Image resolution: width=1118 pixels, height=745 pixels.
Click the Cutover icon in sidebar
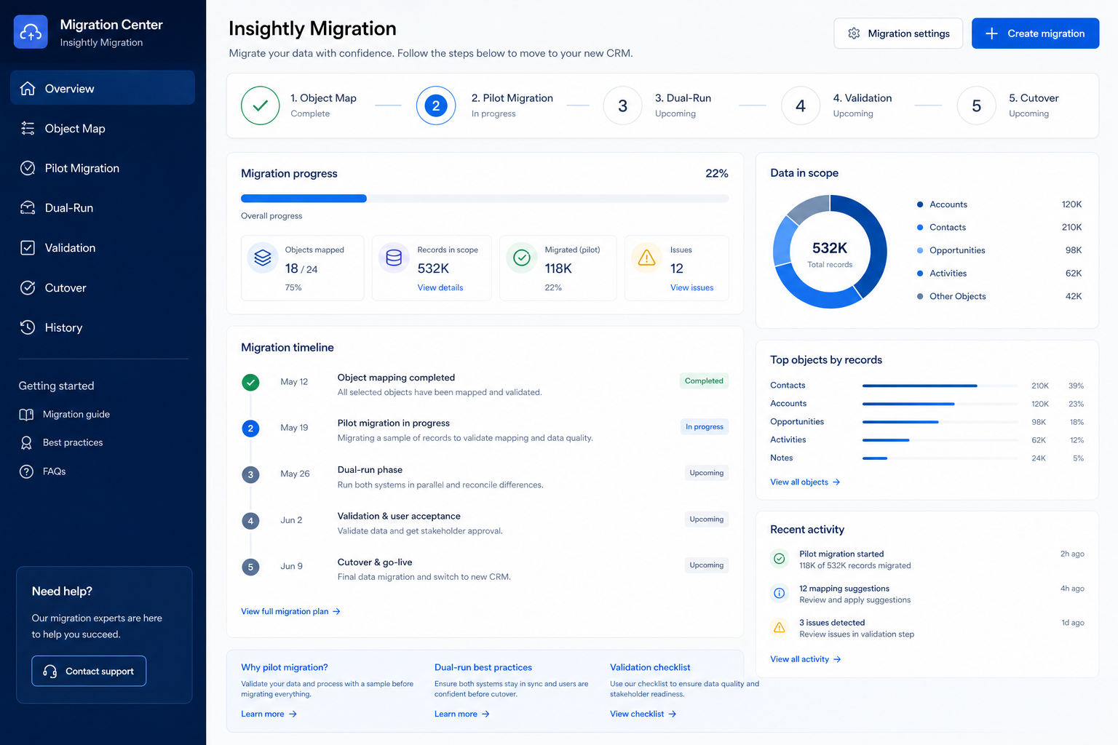point(28,287)
